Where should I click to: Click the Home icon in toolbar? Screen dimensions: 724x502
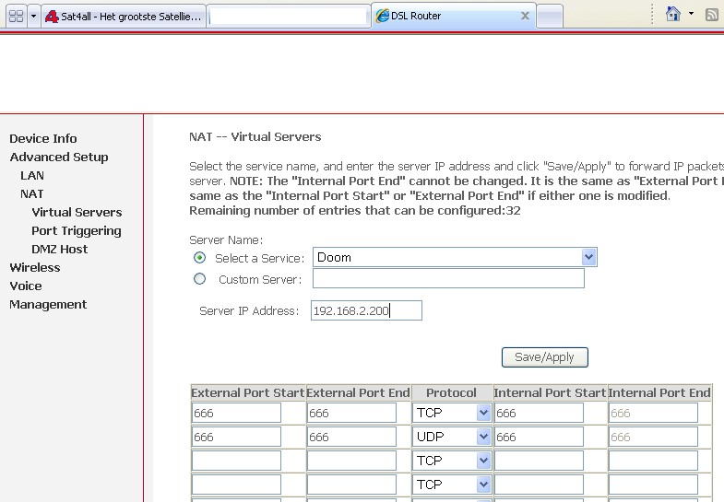pyautogui.click(x=672, y=14)
